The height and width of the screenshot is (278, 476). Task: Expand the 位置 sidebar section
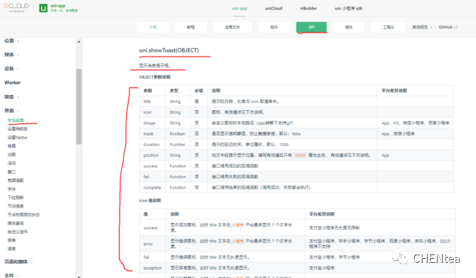(12, 41)
